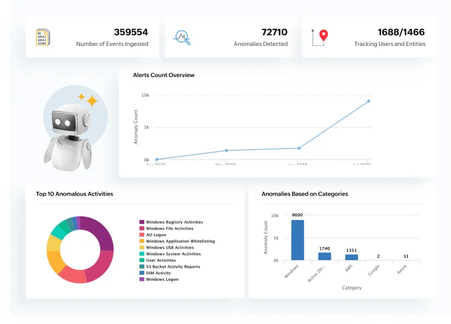
Task: Click the Windows System Activities legend swatch
Action: click(142, 254)
